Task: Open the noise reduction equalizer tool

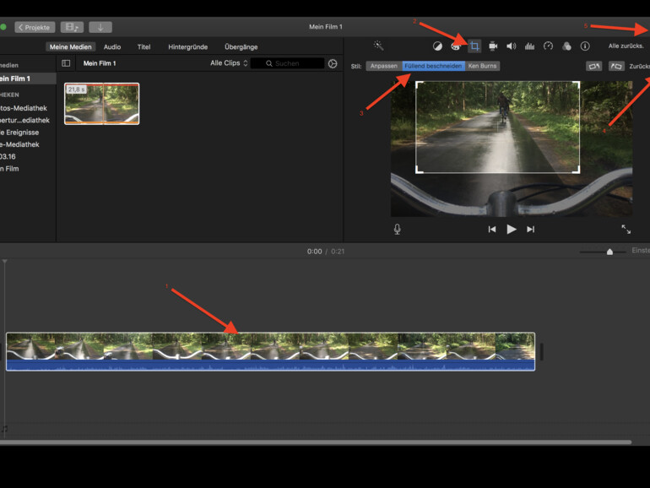Action: pyautogui.click(x=529, y=46)
